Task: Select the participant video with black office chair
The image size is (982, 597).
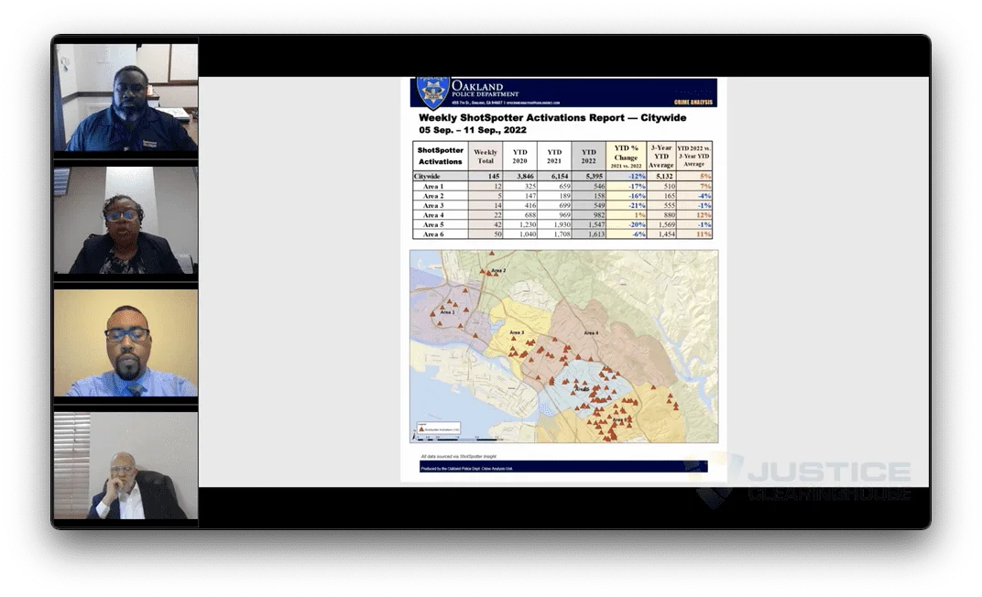Action: point(125,465)
